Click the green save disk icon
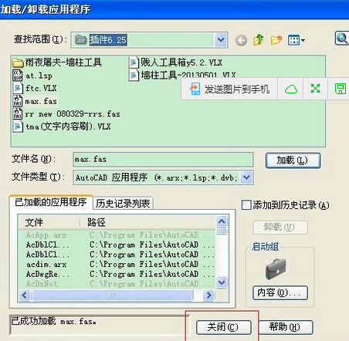Viewport: 349px width, 341px height. [341, 89]
